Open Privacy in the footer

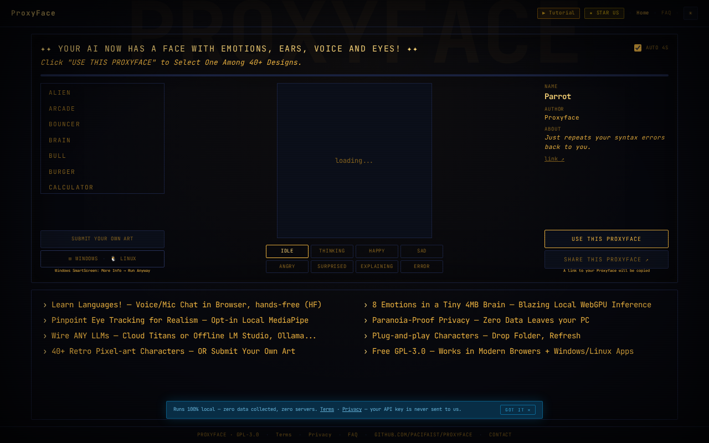click(320, 435)
